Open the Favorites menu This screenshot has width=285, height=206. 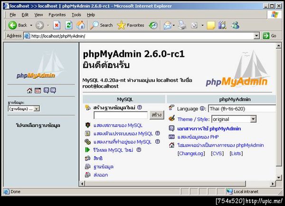(x=57, y=15)
